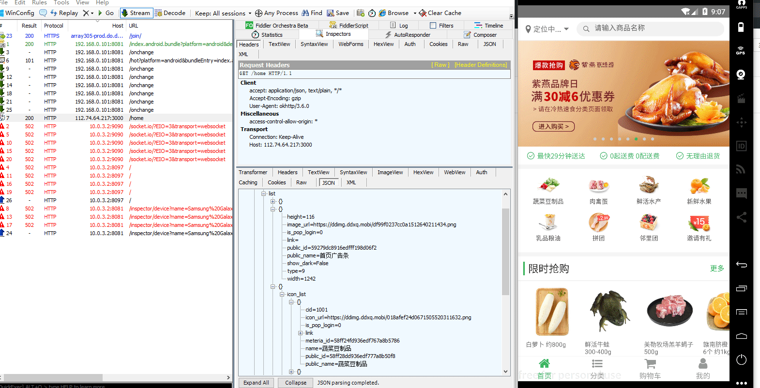Click Clear Cache in the toolbar
This screenshot has width=760, height=388.
point(440,13)
